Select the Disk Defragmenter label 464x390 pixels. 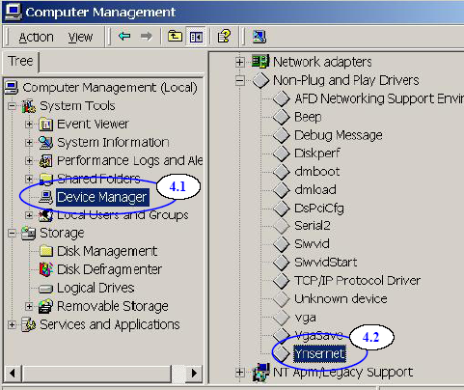click(x=109, y=269)
